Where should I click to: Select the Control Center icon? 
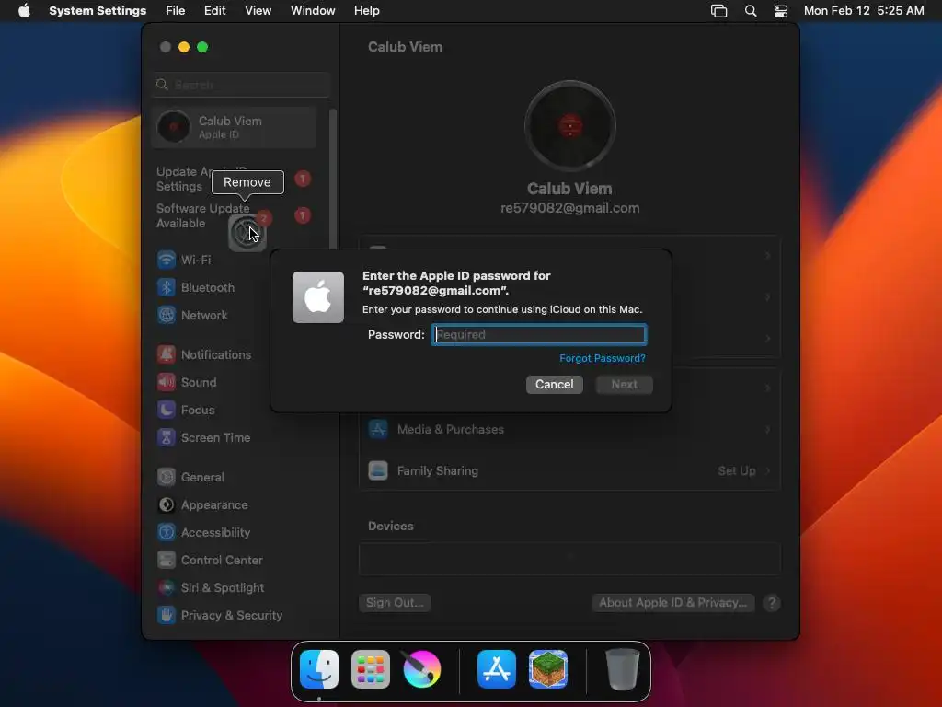point(167,561)
